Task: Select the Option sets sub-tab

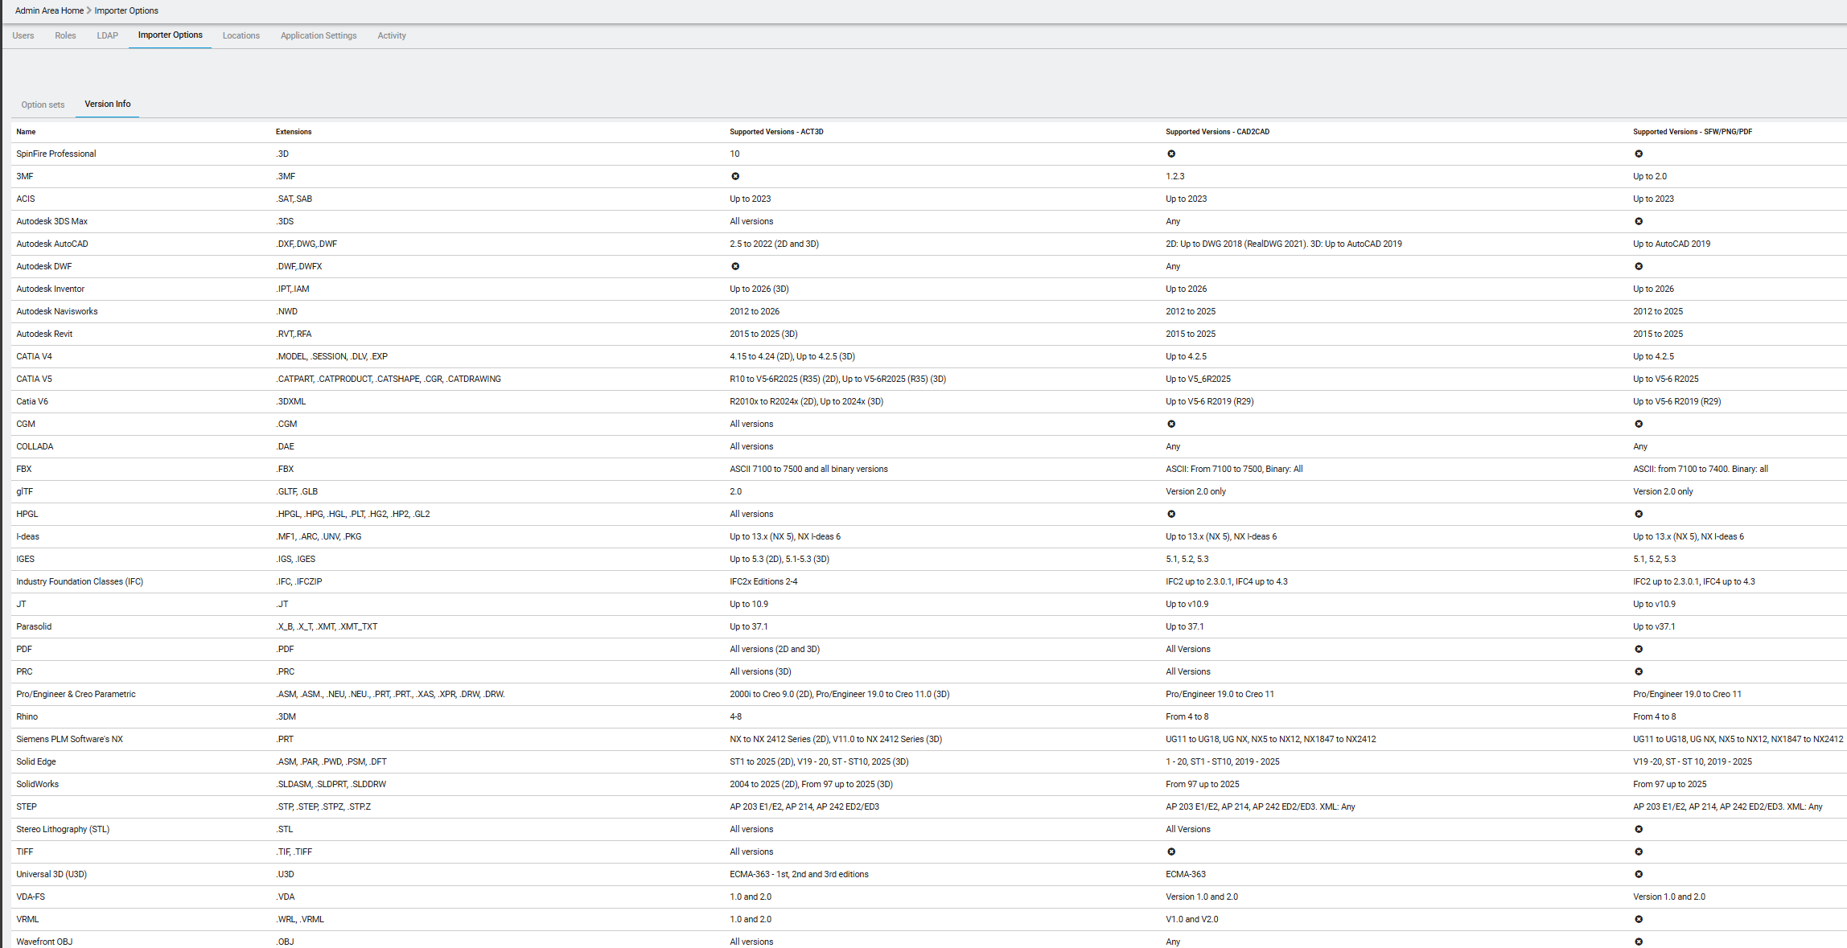Action: point(43,105)
